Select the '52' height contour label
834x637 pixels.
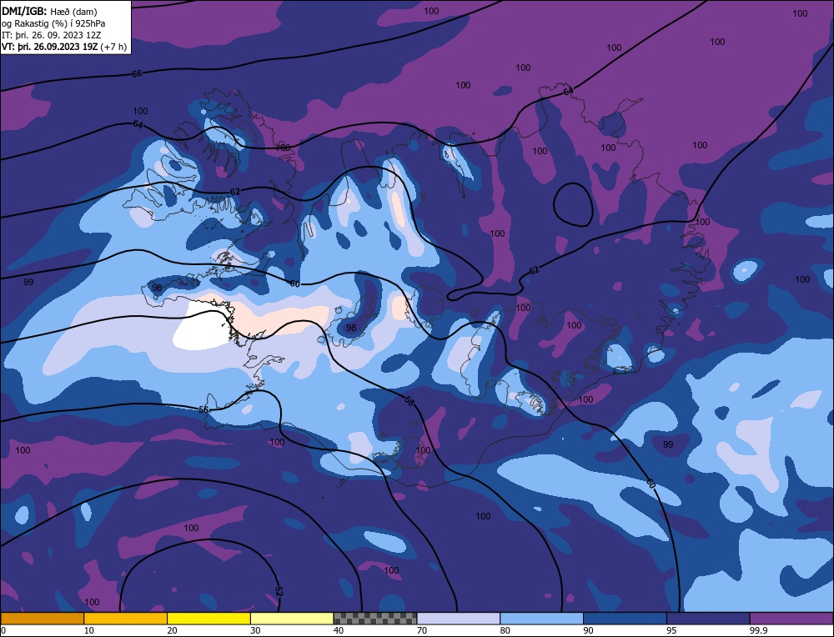click(x=279, y=591)
